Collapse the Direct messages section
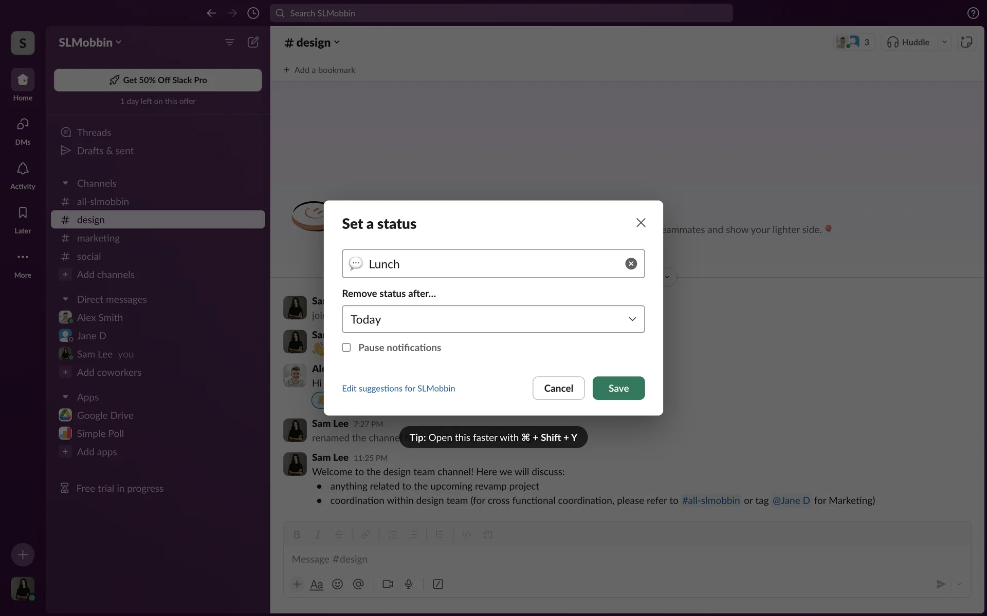 click(x=65, y=299)
